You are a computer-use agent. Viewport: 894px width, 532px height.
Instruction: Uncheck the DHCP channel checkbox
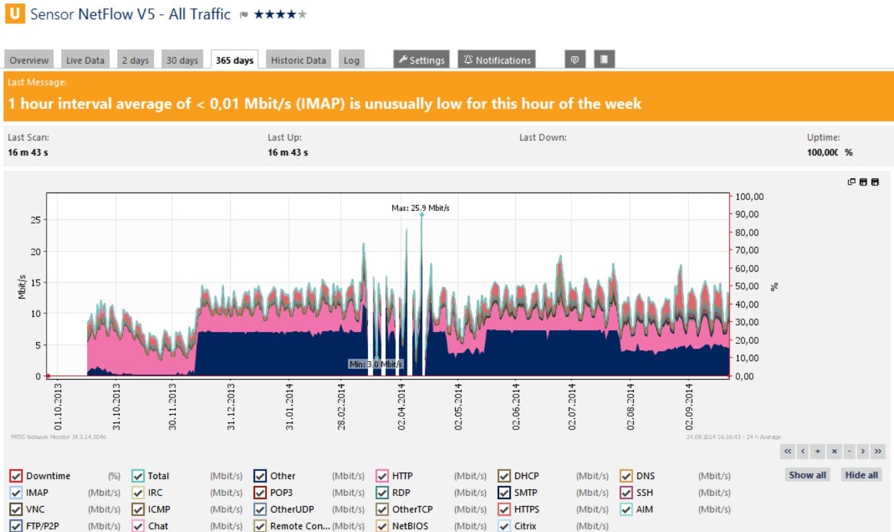[504, 476]
